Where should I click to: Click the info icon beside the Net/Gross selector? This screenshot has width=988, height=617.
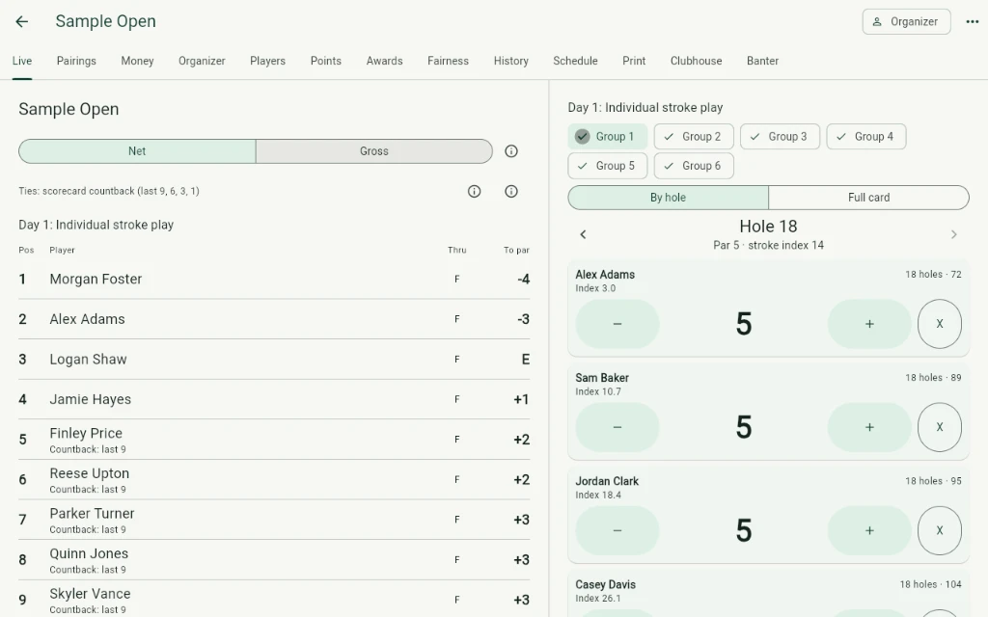pos(511,151)
